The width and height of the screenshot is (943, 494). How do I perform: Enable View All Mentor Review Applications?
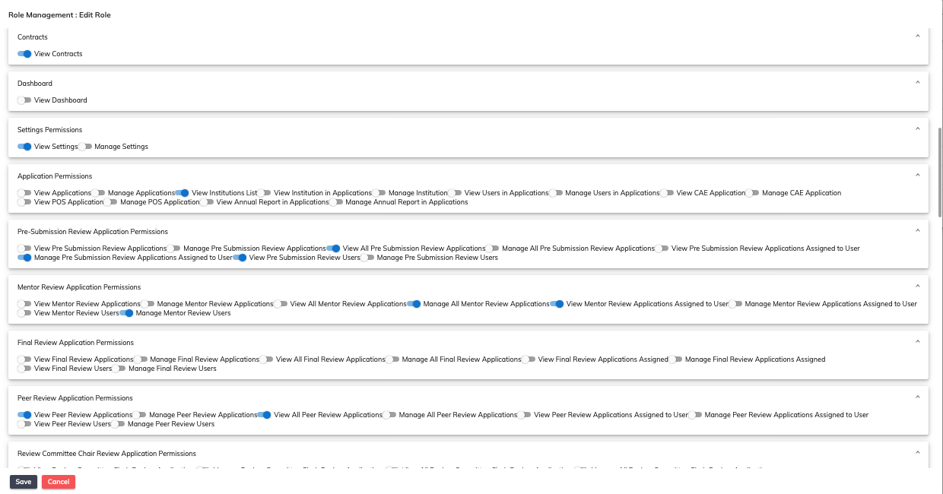pyautogui.click(x=281, y=304)
